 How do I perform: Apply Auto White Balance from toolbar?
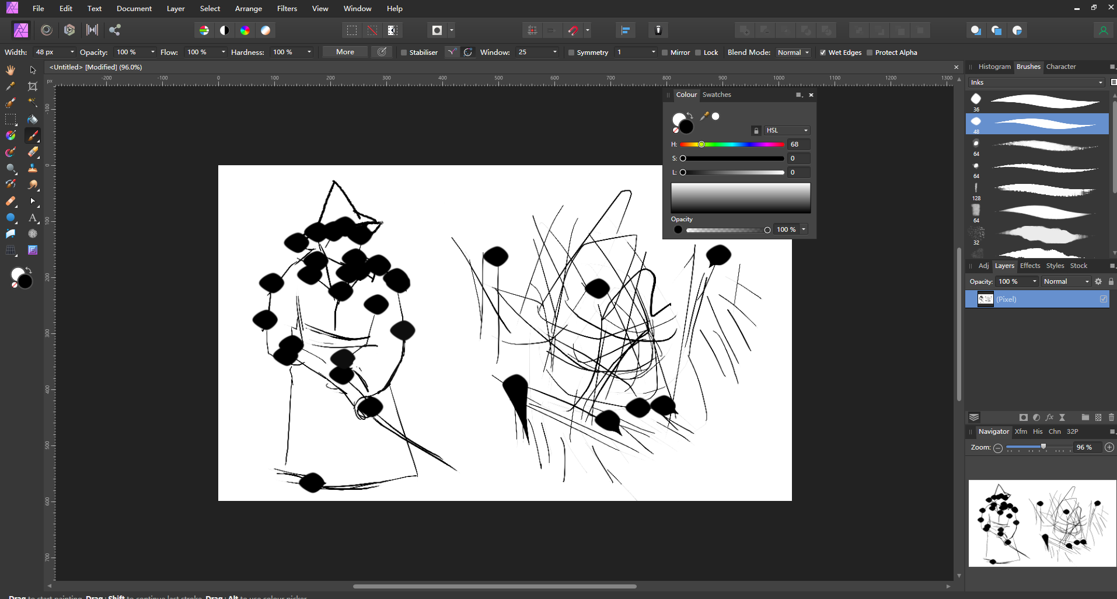[266, 30]
